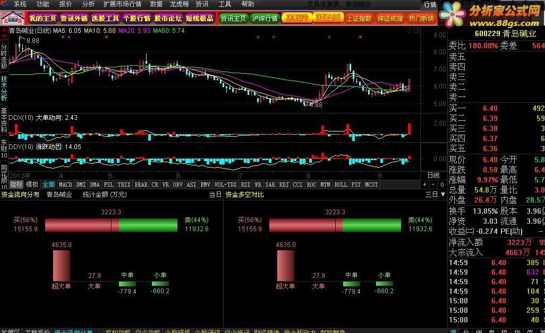Image resolution: width=545 pixels, height=333 pixels.
Task: Click 超大单 bar in left panel
Action: (61, 266)
